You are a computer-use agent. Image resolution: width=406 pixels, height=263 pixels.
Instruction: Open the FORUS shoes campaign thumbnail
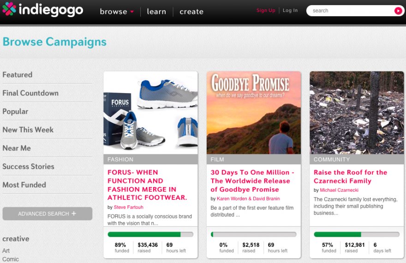click(150, 113)
